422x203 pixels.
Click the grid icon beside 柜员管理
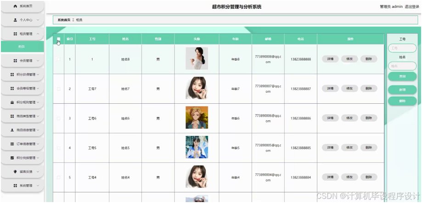click(x=15, y=34)
